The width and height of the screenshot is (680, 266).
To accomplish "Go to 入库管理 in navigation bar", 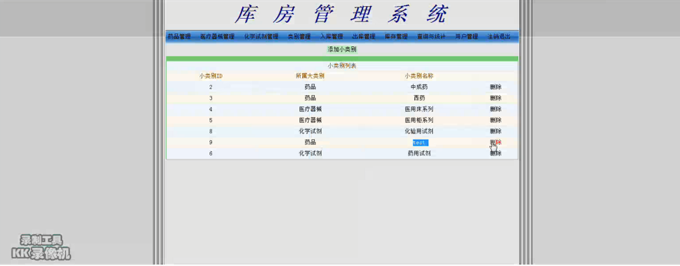I will [332, 37].
